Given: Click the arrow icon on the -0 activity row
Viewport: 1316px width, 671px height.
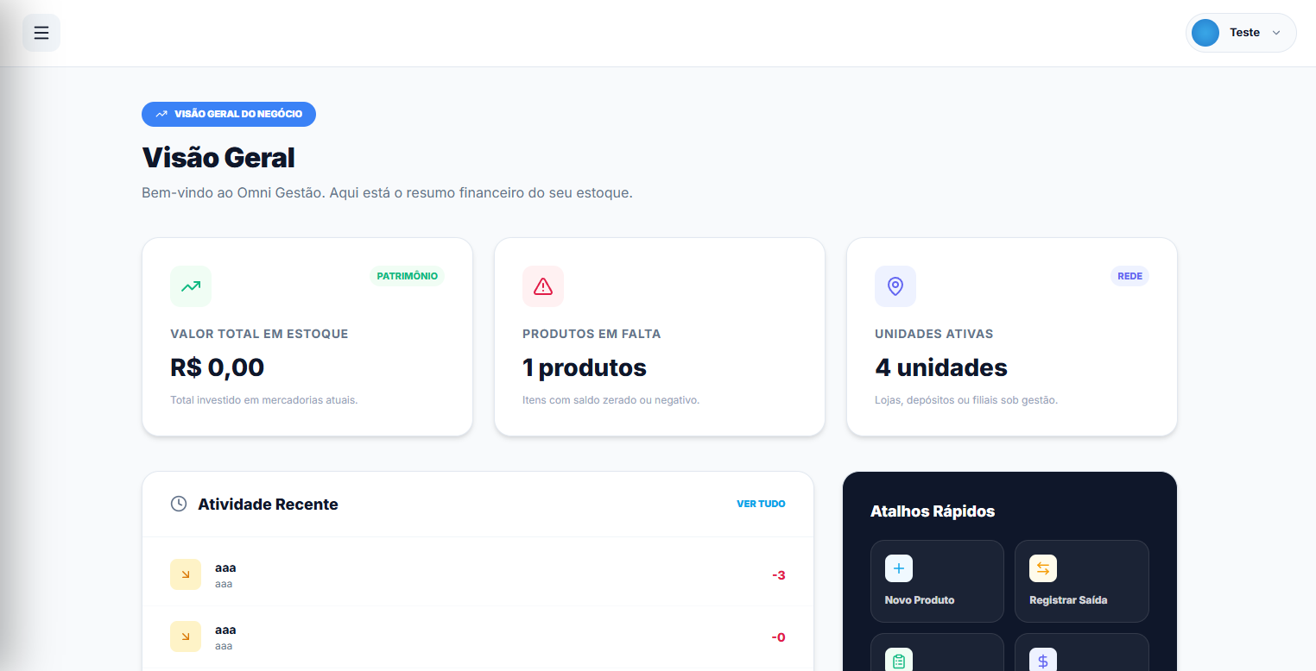Looking at the screenshot, I should coord(186,637).
